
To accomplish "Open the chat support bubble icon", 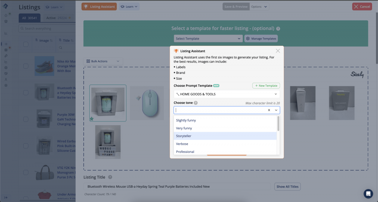I will click(x=368, y=194).
